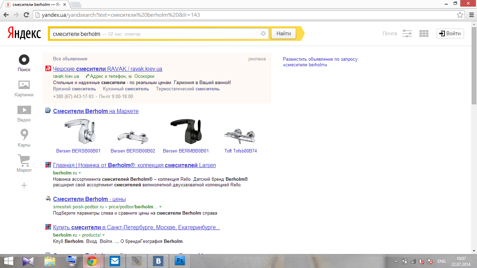This screenshot has width=477, height=268.
Task: Open Маркет shopping cart section
Action: pos(24,164)
